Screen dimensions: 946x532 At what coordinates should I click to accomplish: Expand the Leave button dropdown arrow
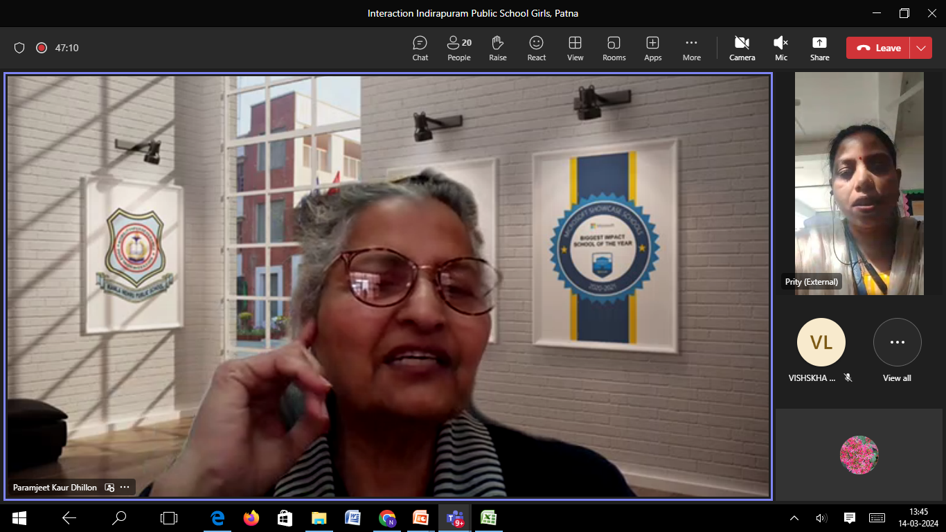[x=921, y=48]
